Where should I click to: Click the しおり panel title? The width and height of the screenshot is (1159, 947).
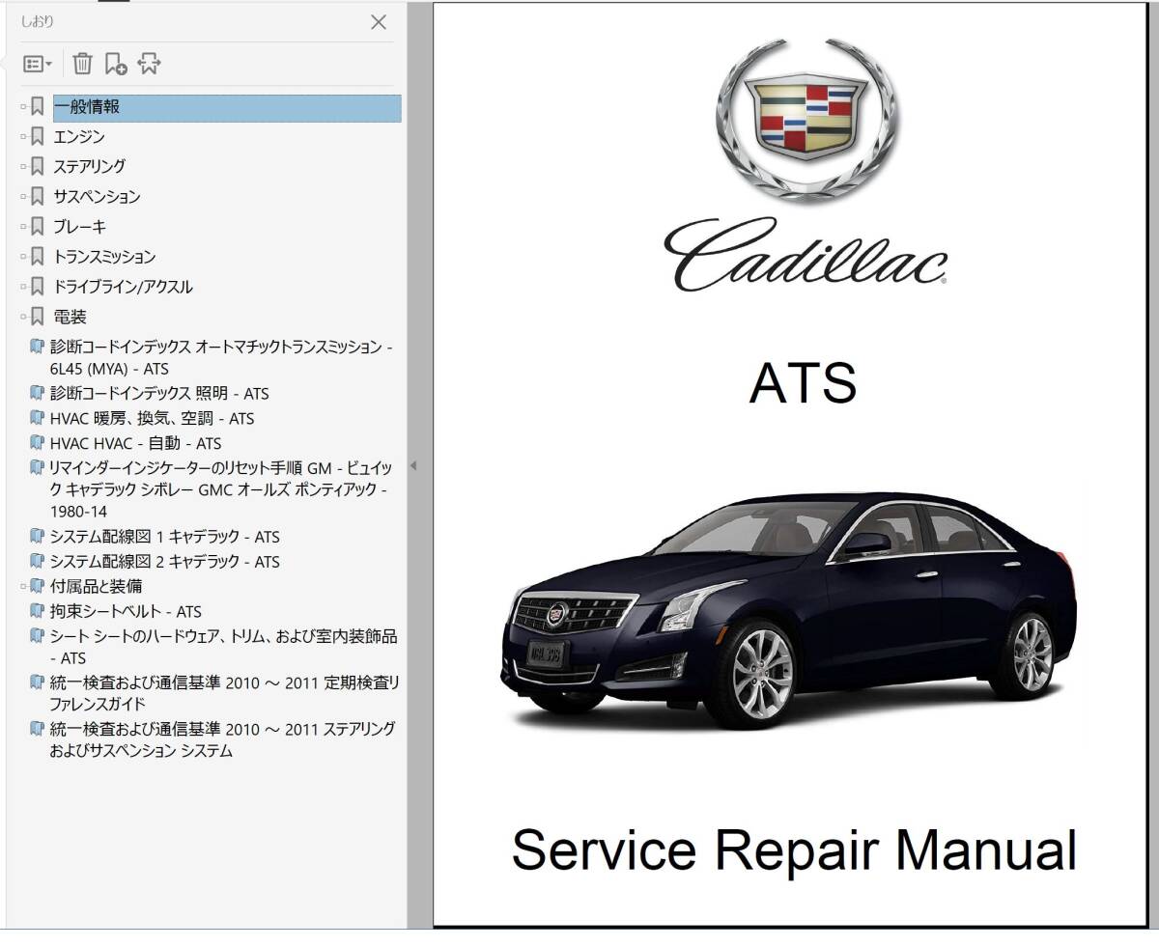click(38, 21)
